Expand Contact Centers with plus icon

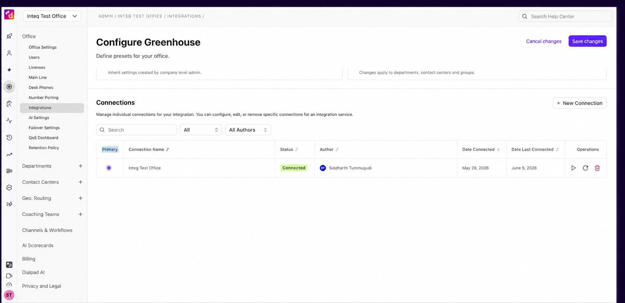(81, 182)
